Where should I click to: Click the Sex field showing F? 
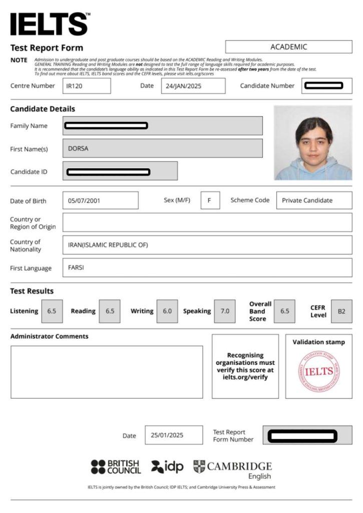pyautogui.click(x=210, y=200)
